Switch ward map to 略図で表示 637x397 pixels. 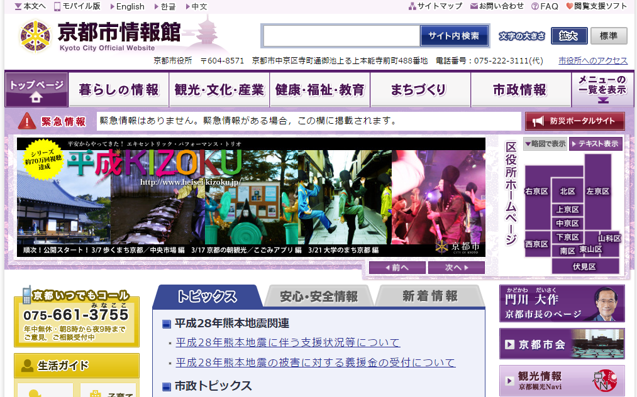point(545,144)
